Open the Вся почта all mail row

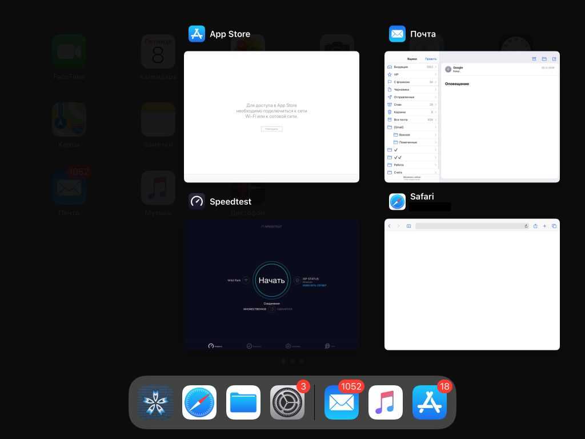pyautogui.click(x=412, y=119)
